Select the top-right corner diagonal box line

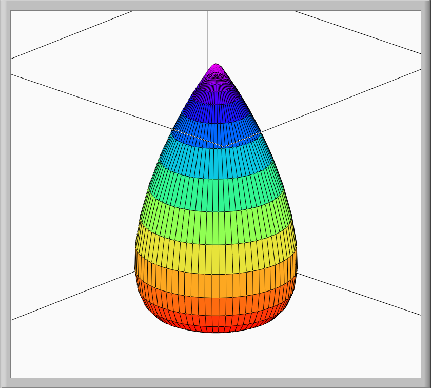point(359,32)
